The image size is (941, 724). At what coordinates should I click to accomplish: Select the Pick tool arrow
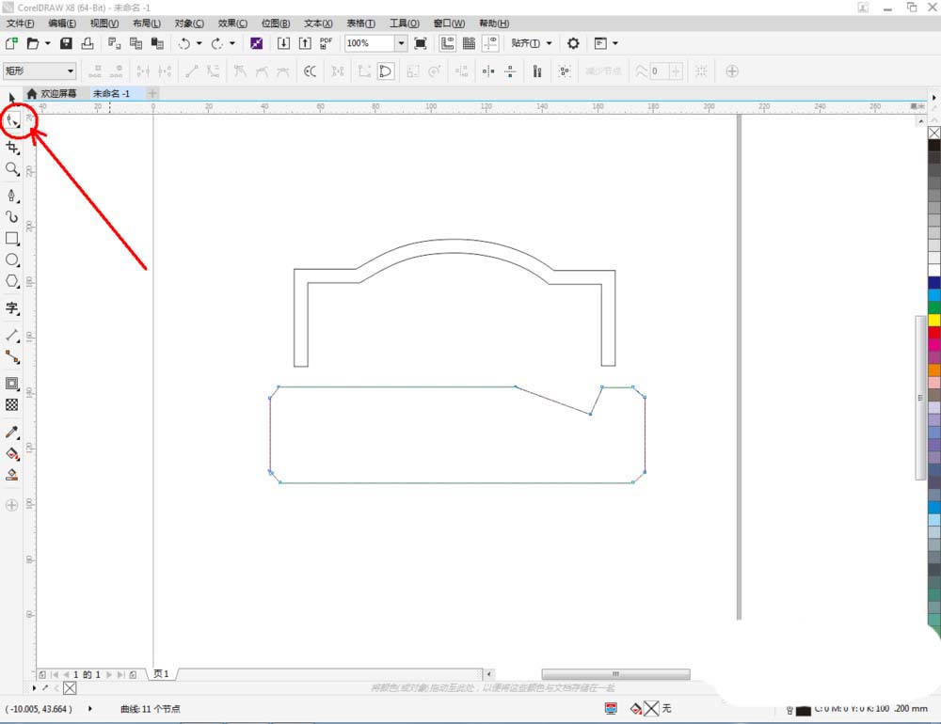tap(12, 98)
